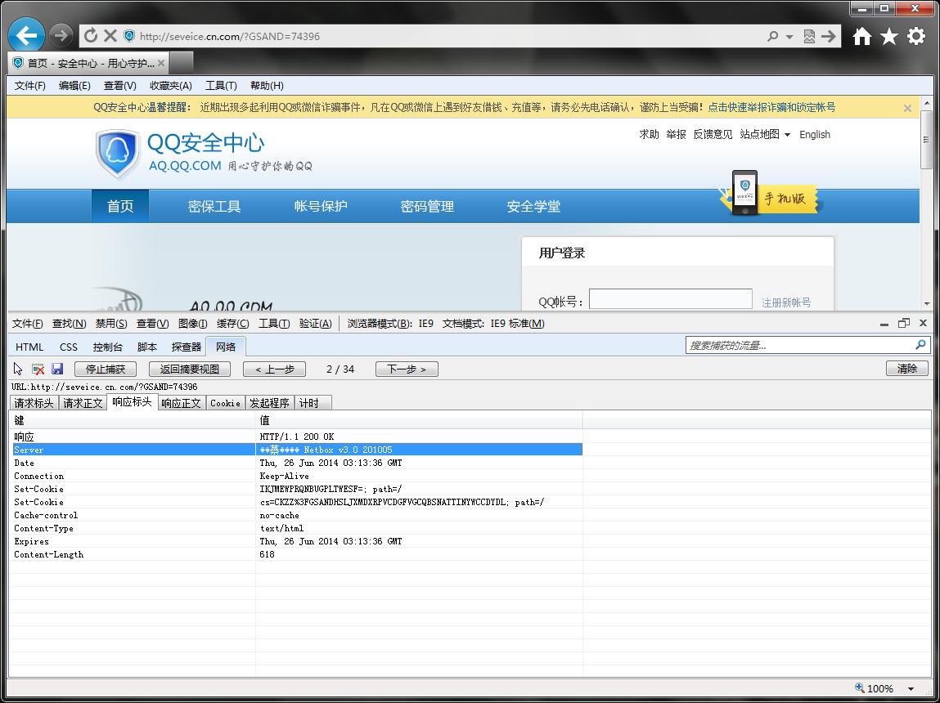
Task: Click the refresh icon in address bar
Action: [91, 36]
